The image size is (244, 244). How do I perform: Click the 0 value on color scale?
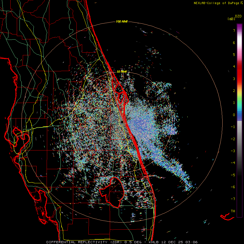pyautogui.click(x=234, y=115)
